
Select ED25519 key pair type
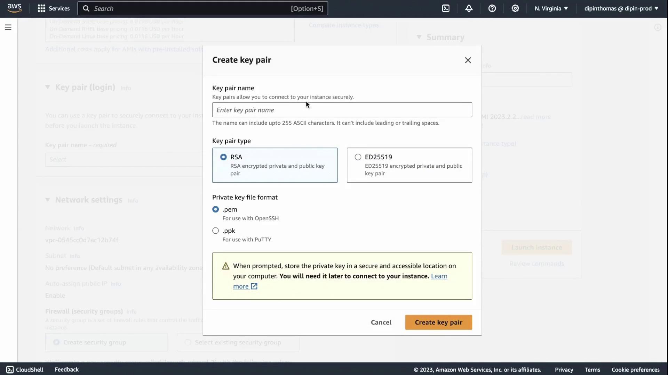point(358,157)
